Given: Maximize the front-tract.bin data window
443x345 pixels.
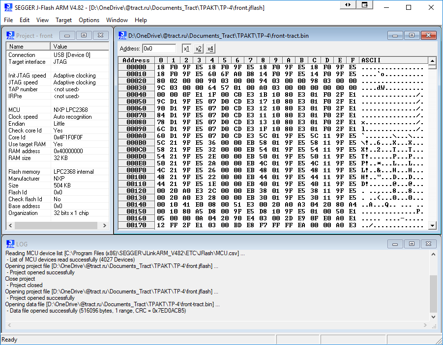Looking at the screenshot, I should click(x=412, y=35).
